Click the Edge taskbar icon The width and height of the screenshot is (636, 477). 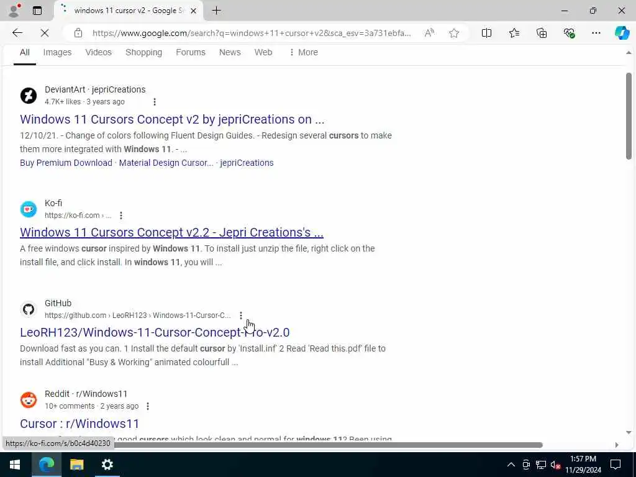tap(46, 465)
